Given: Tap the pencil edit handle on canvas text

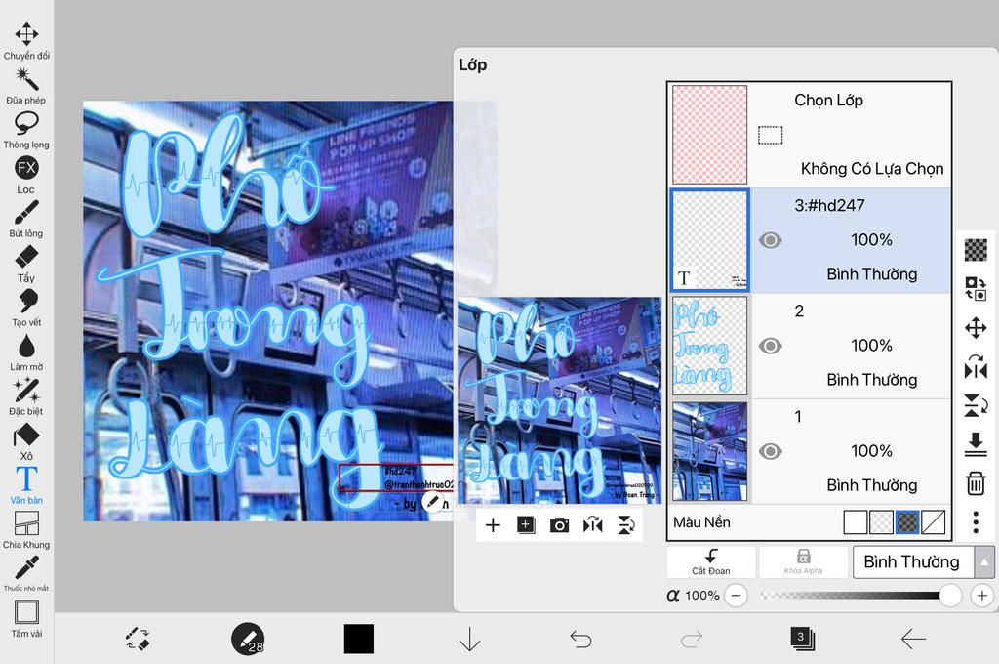Looking at the screenshot, I should point(433,502).
